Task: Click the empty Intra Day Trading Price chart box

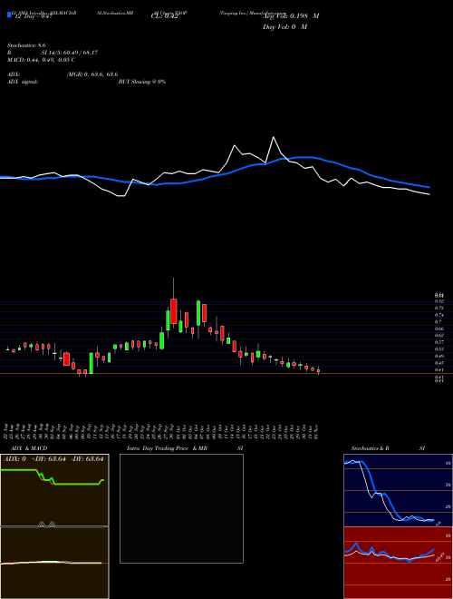Action: point(181,508)
